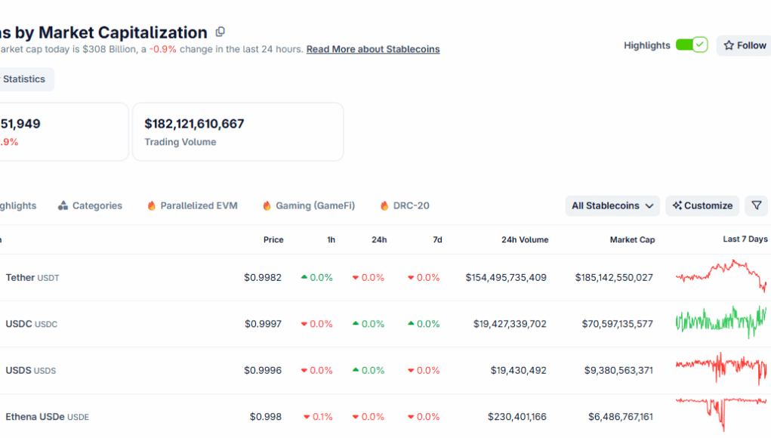Click the Trading Volume statistics card
This screenshot has width=771, height=438.
coord(237,132)
